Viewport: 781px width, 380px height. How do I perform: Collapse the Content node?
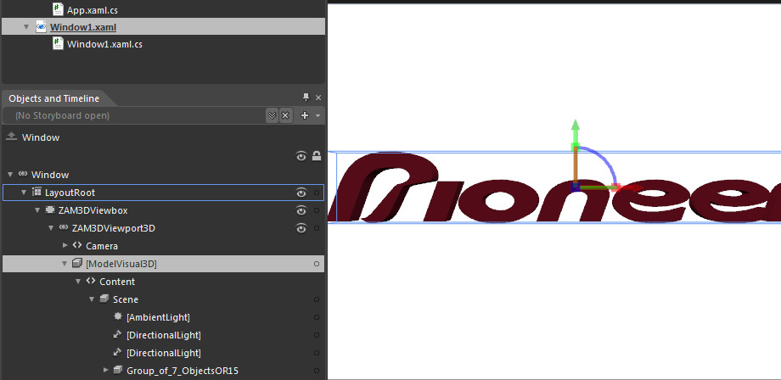(x=78, y=282)
